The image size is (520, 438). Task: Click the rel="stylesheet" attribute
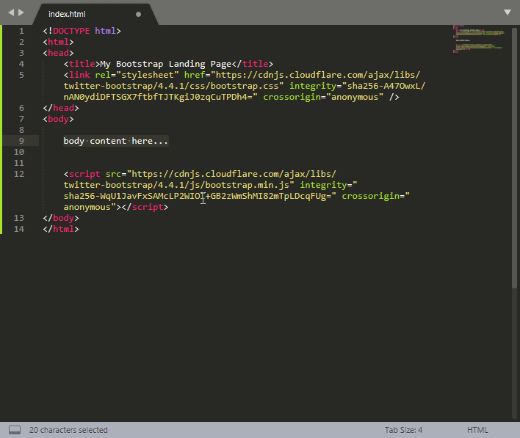coord(137,75)
